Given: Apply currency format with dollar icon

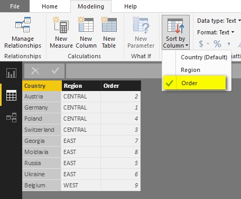Looking at the screenshot, I should tap(201, 44).
